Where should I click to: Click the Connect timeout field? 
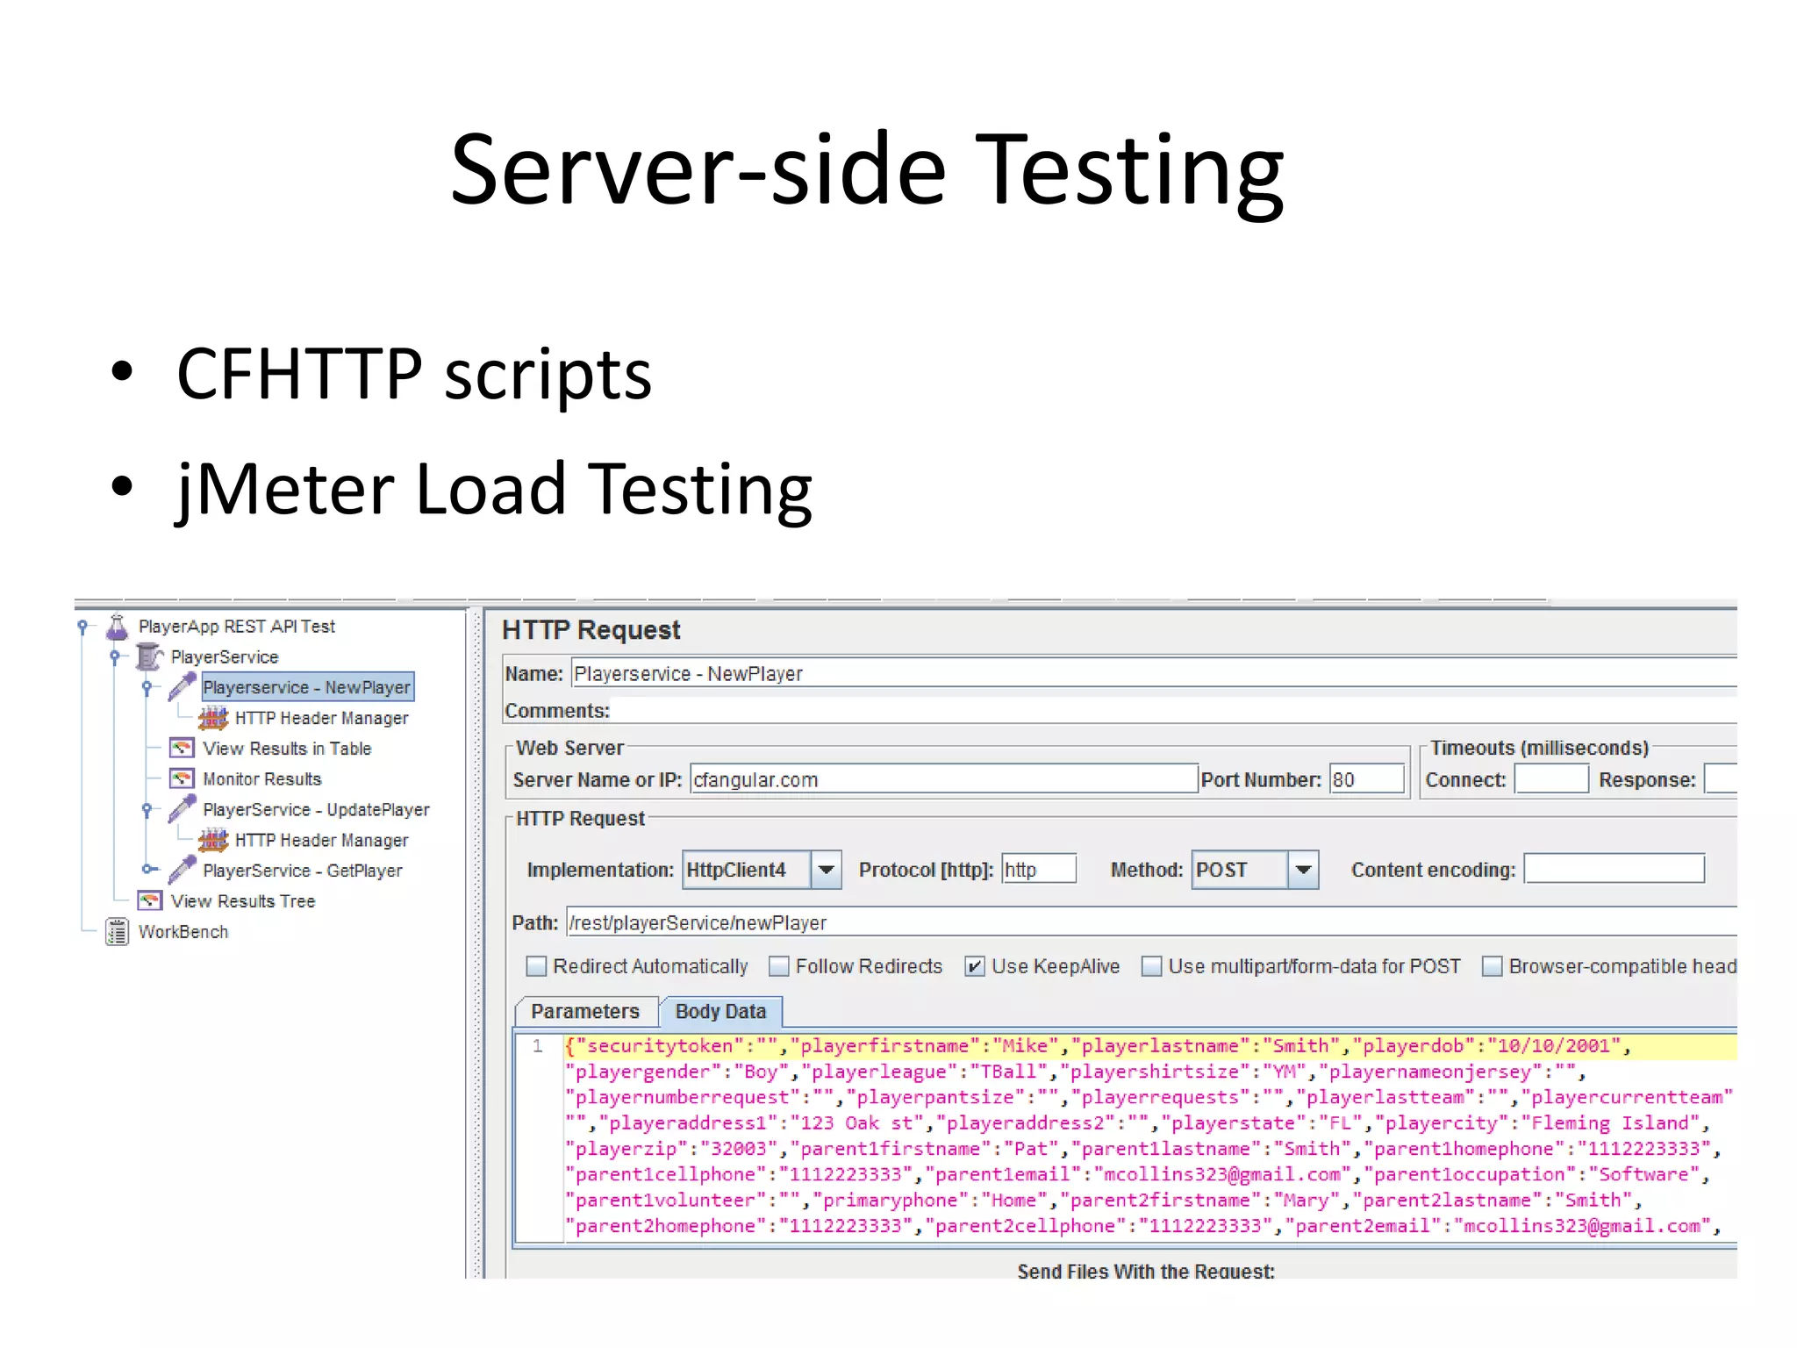coord(1551,779)
